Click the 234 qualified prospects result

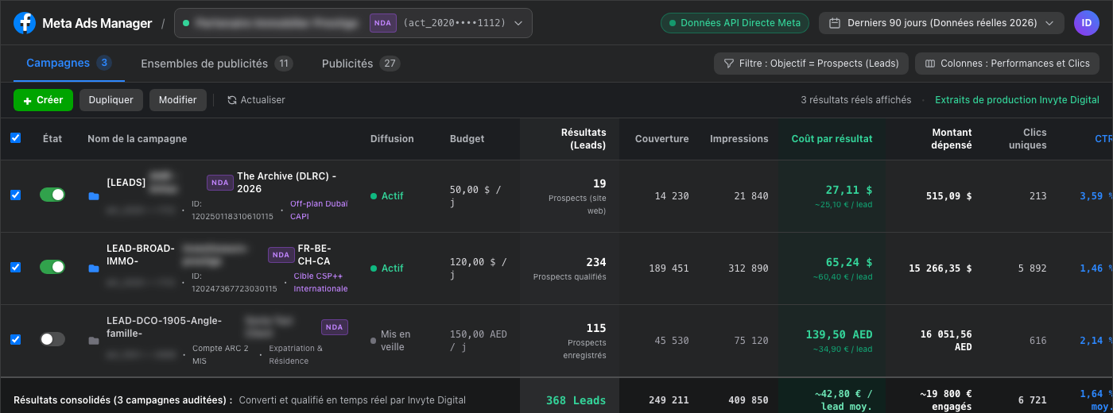pyautogui.click(x=596, y=262)
